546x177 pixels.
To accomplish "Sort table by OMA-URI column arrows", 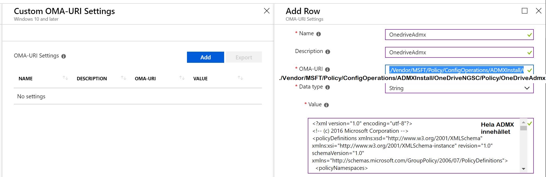I will coord(182,78).
